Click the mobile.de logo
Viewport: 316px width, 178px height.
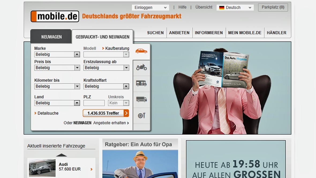(x=55, y=16)
